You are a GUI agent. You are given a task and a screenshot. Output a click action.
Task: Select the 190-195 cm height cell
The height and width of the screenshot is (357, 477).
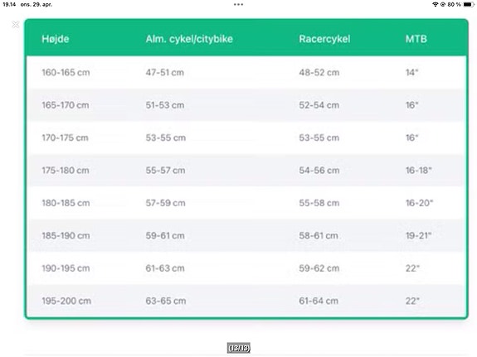click(x=66, y=268)
